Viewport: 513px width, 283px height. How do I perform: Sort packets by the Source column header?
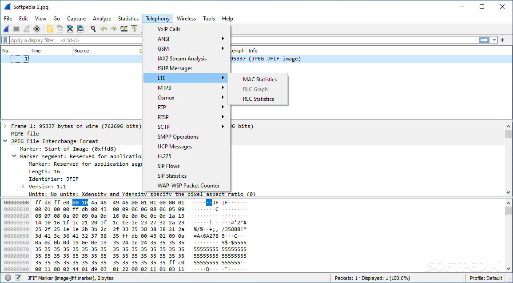click(105, 51)
